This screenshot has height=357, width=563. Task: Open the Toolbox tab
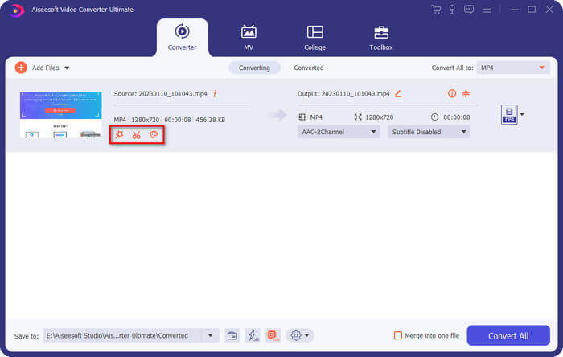[x=381, y=38]
